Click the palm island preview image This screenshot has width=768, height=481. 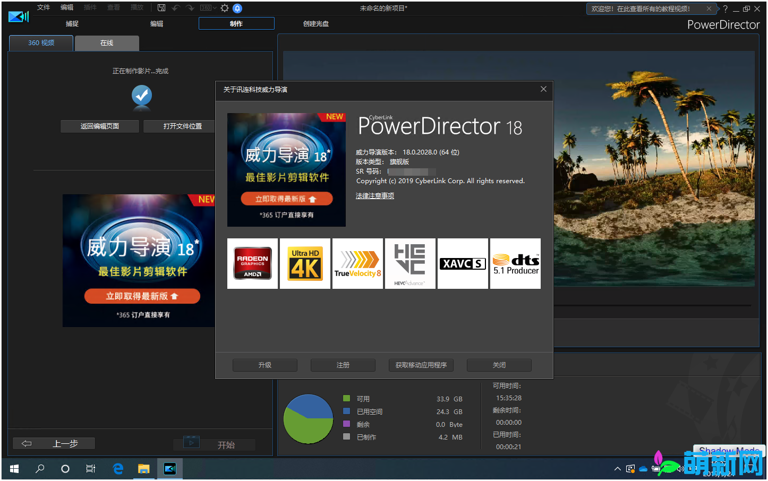pyautogui.click(x=654, y=169)
